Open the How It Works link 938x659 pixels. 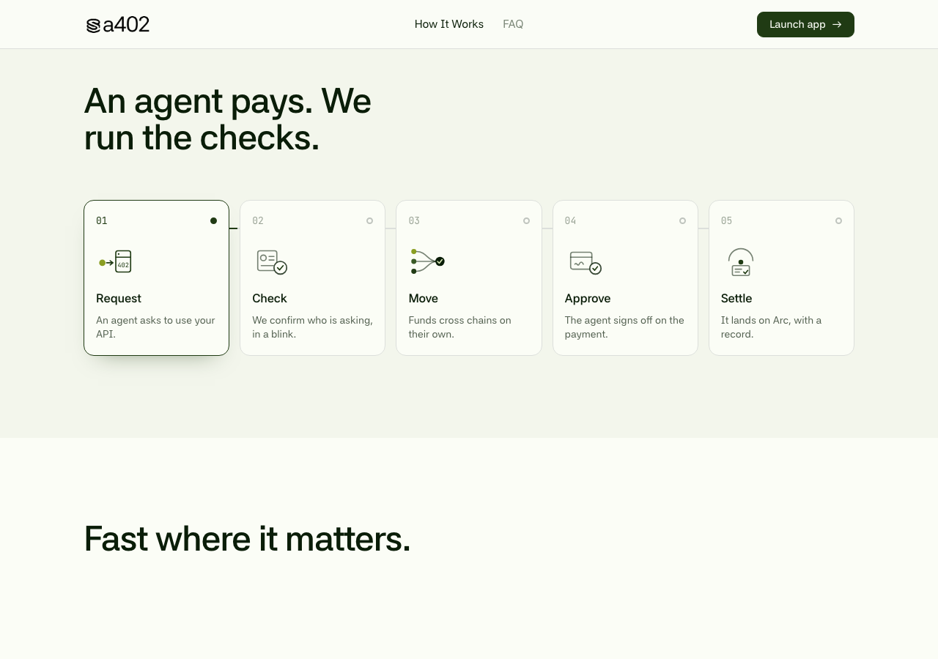click(x=449, y=24)
